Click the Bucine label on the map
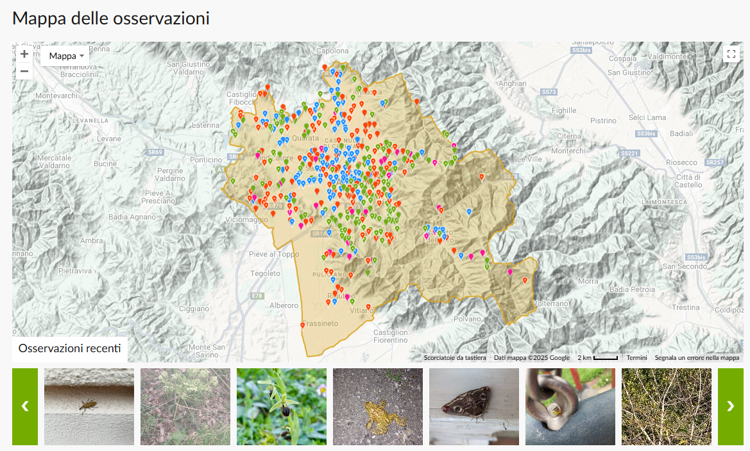Viewport: 750px width, 451px height. [x=105, y=164]
